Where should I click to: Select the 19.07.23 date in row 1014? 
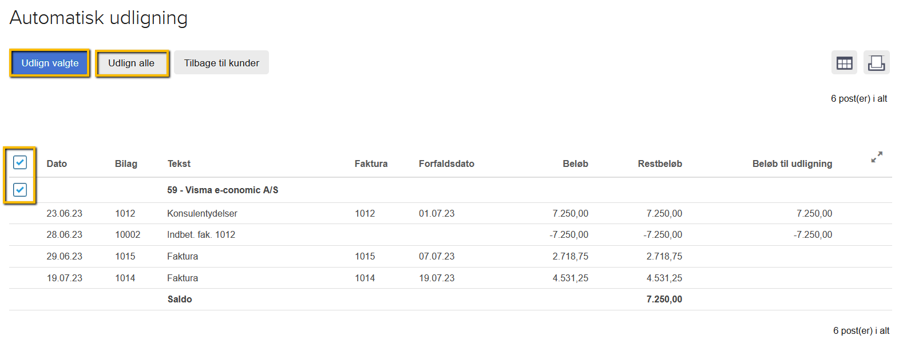(64, 278)
